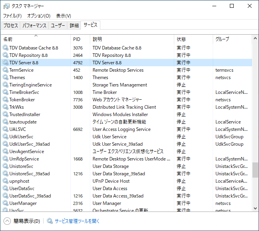The width and height of the screenshot is (259, 231).
Task: Click the LocalService group cell of tzautoupdate
Action: click(x=228, y=122)
